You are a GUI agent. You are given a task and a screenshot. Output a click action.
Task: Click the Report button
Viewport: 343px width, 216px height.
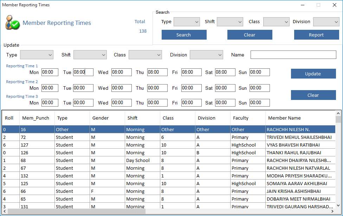coord(316,35)
